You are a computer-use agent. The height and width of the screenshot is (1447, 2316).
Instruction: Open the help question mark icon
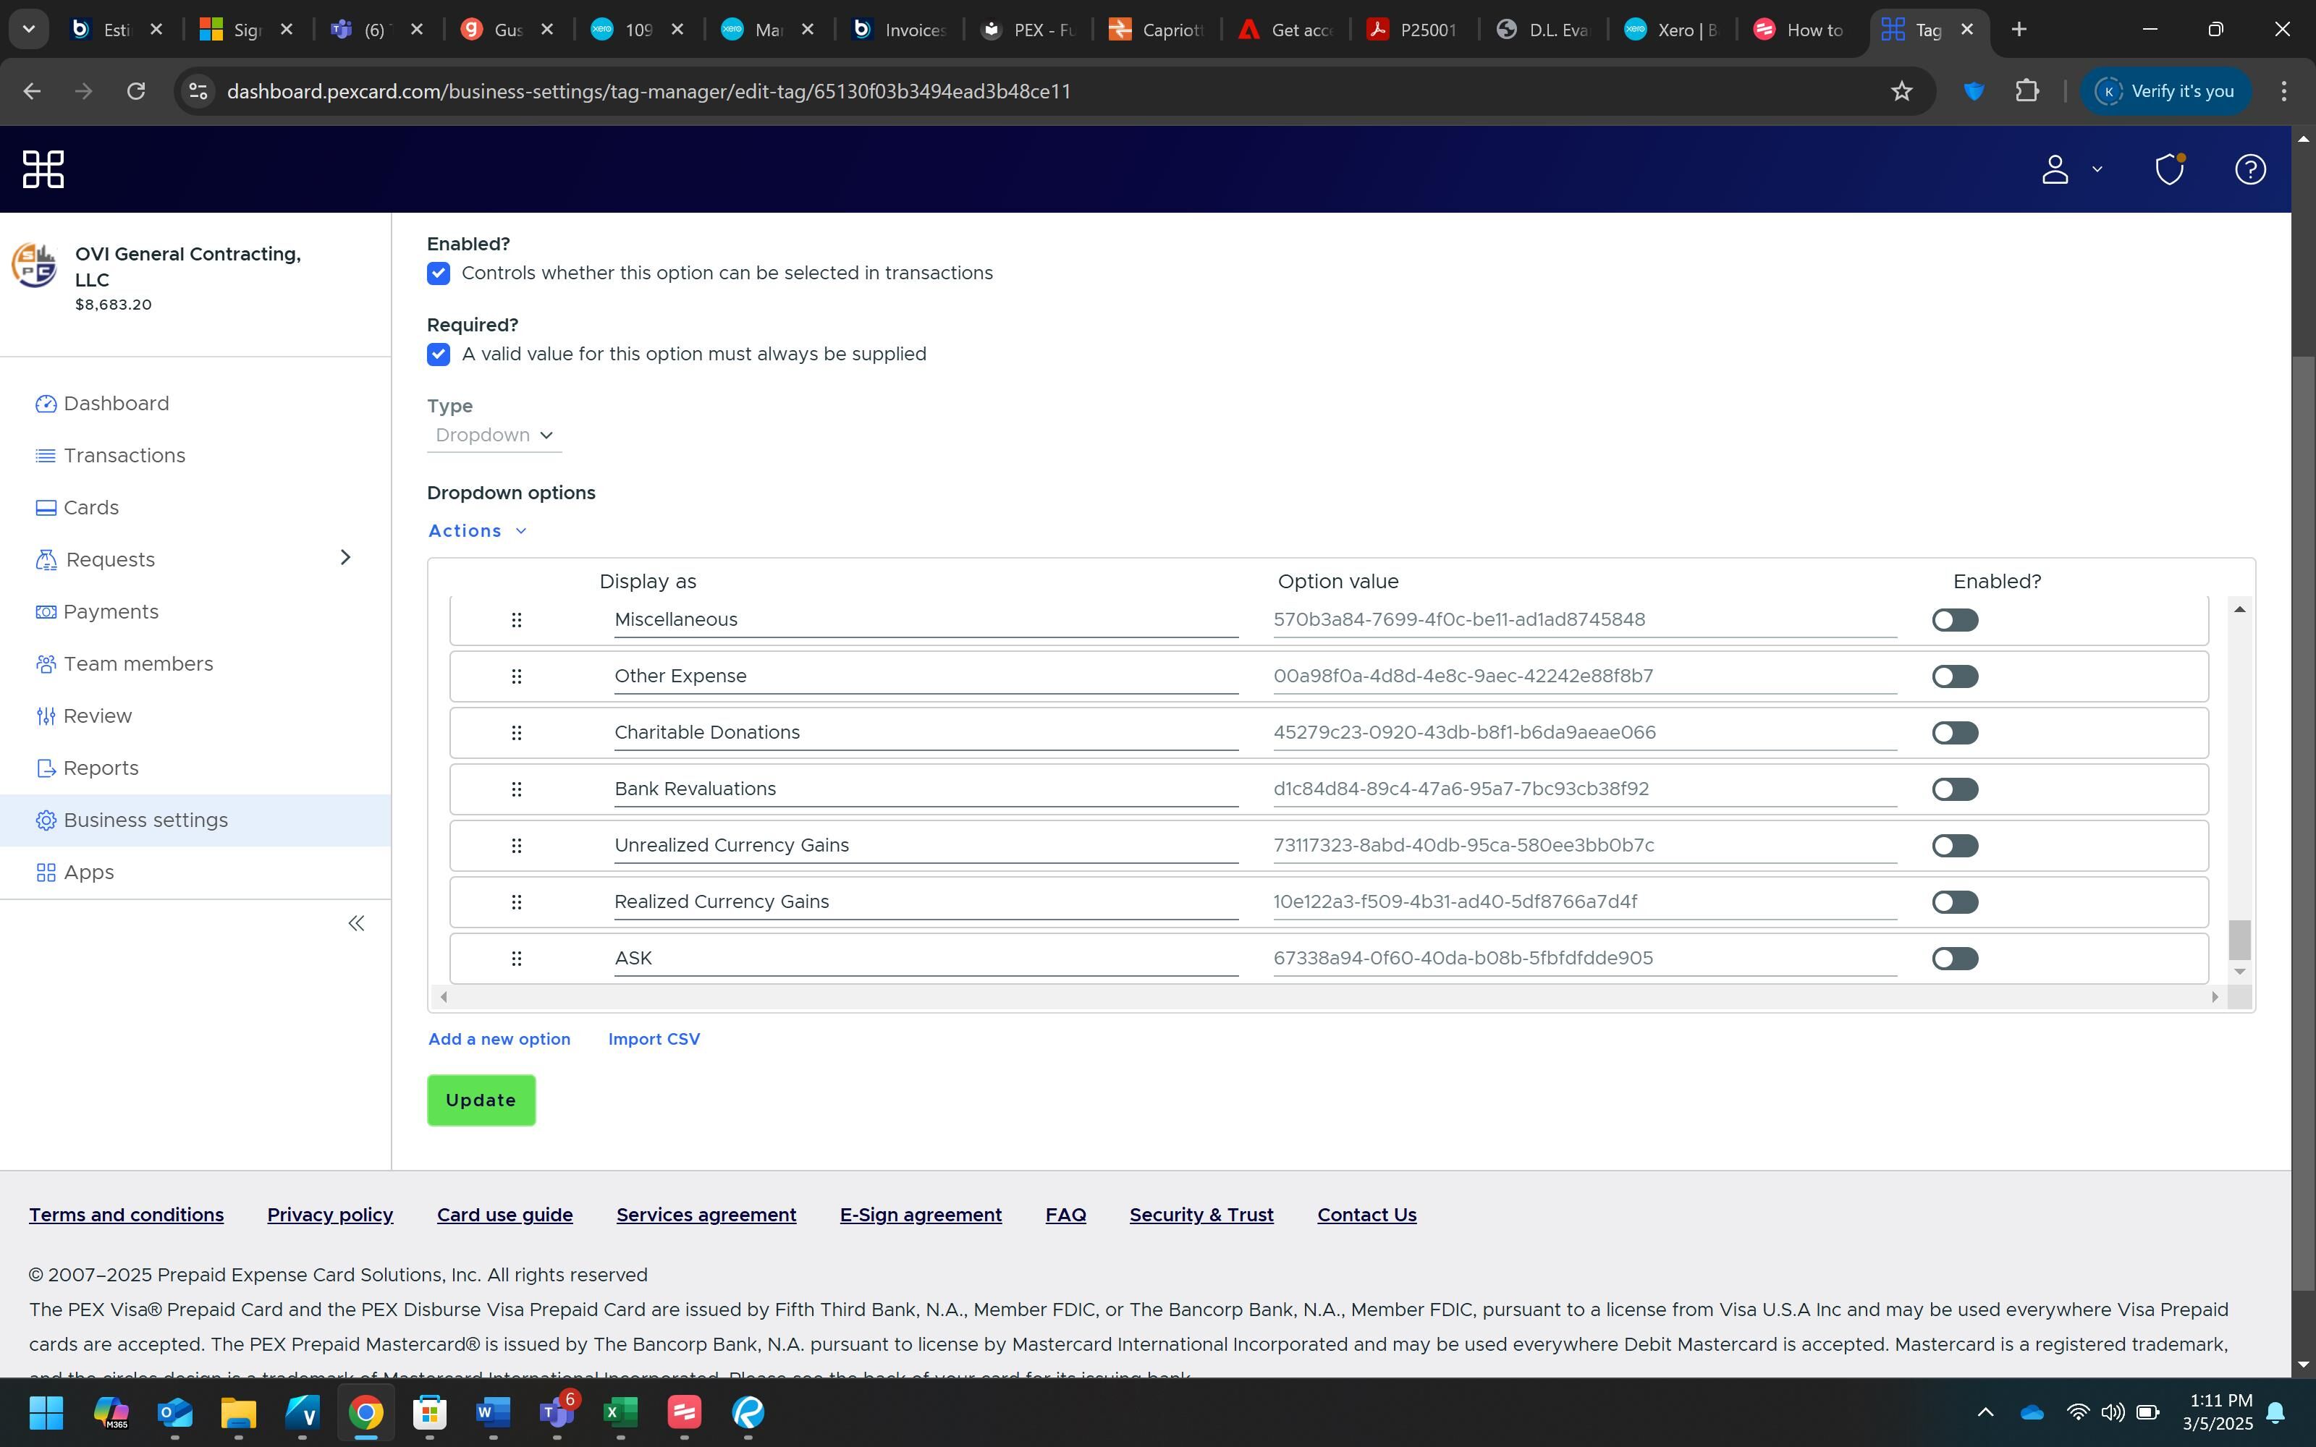(x=2249, y=169)
